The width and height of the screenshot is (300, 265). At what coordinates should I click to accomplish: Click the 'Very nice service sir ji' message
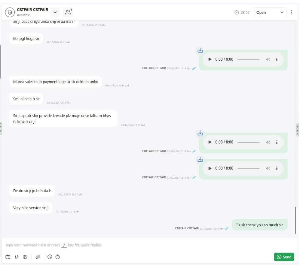click(31, 208)
